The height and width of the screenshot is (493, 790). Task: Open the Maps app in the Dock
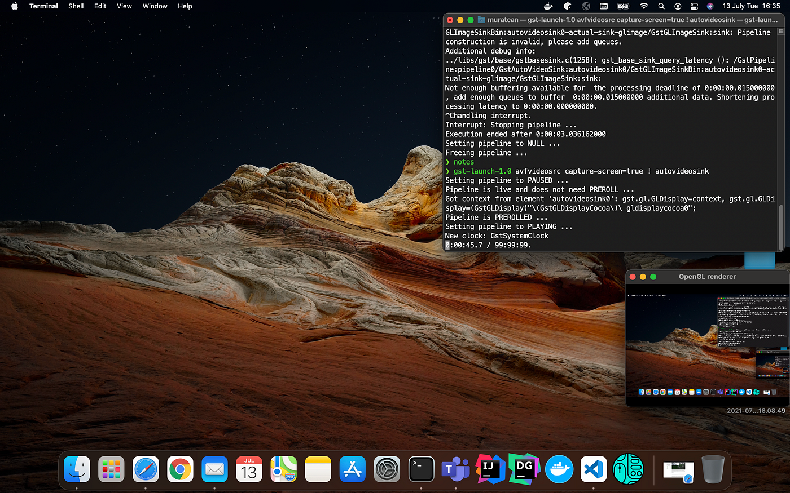coord(283,469)
